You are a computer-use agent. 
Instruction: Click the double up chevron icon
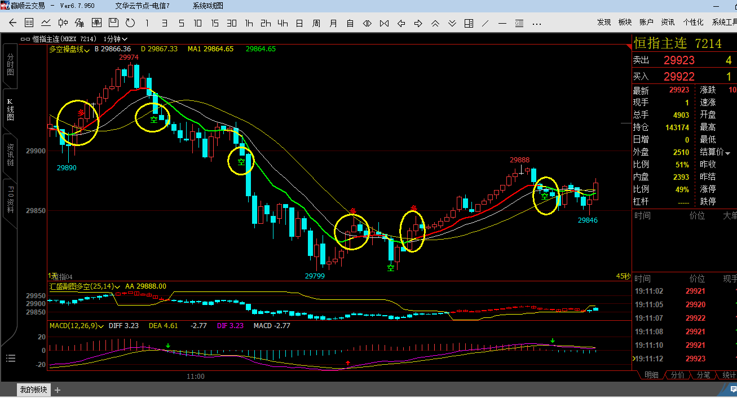[x=435, y=23]
